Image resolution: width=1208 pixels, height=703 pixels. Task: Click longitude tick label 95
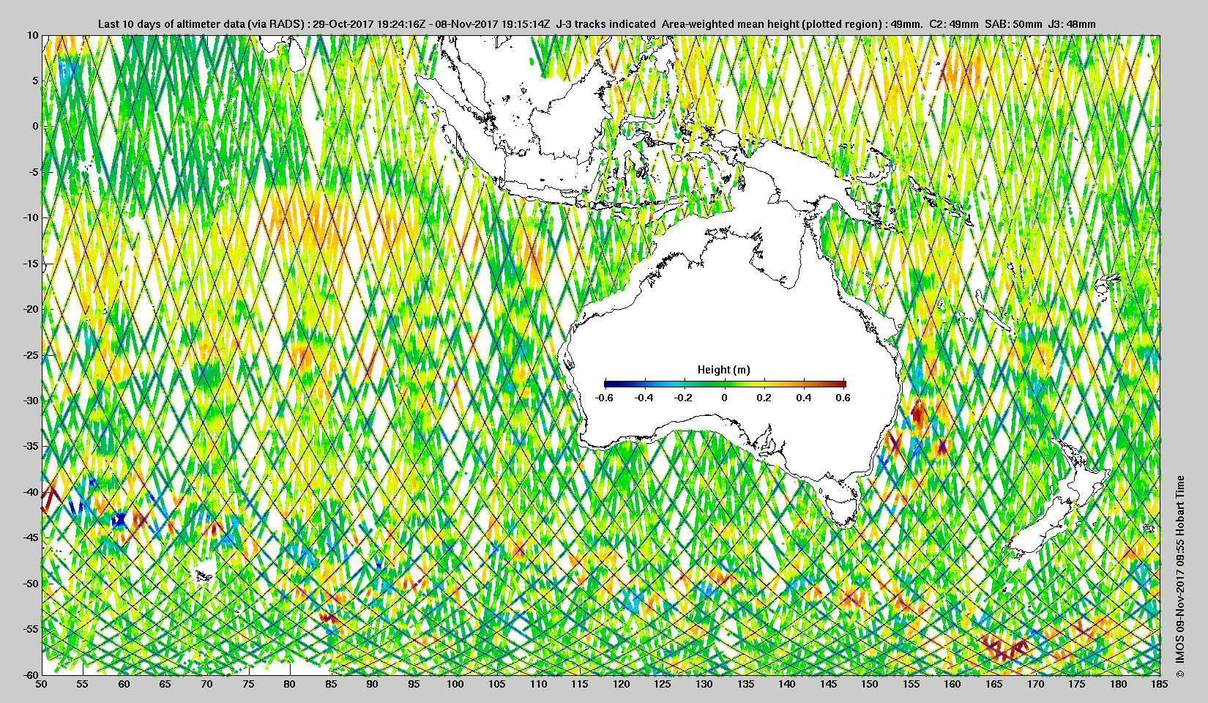(414, 685)
